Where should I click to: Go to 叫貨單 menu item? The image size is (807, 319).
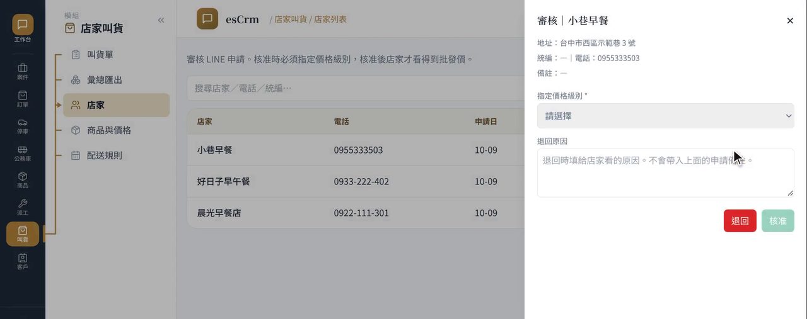116,55
